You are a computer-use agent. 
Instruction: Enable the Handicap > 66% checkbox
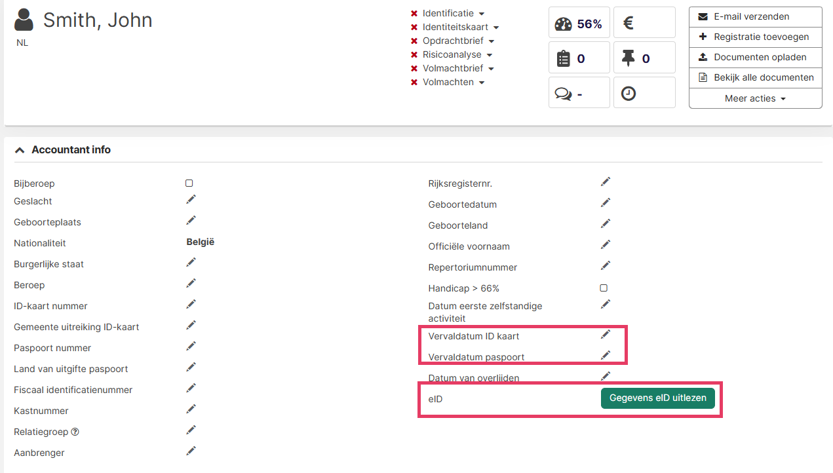(604, 288)
